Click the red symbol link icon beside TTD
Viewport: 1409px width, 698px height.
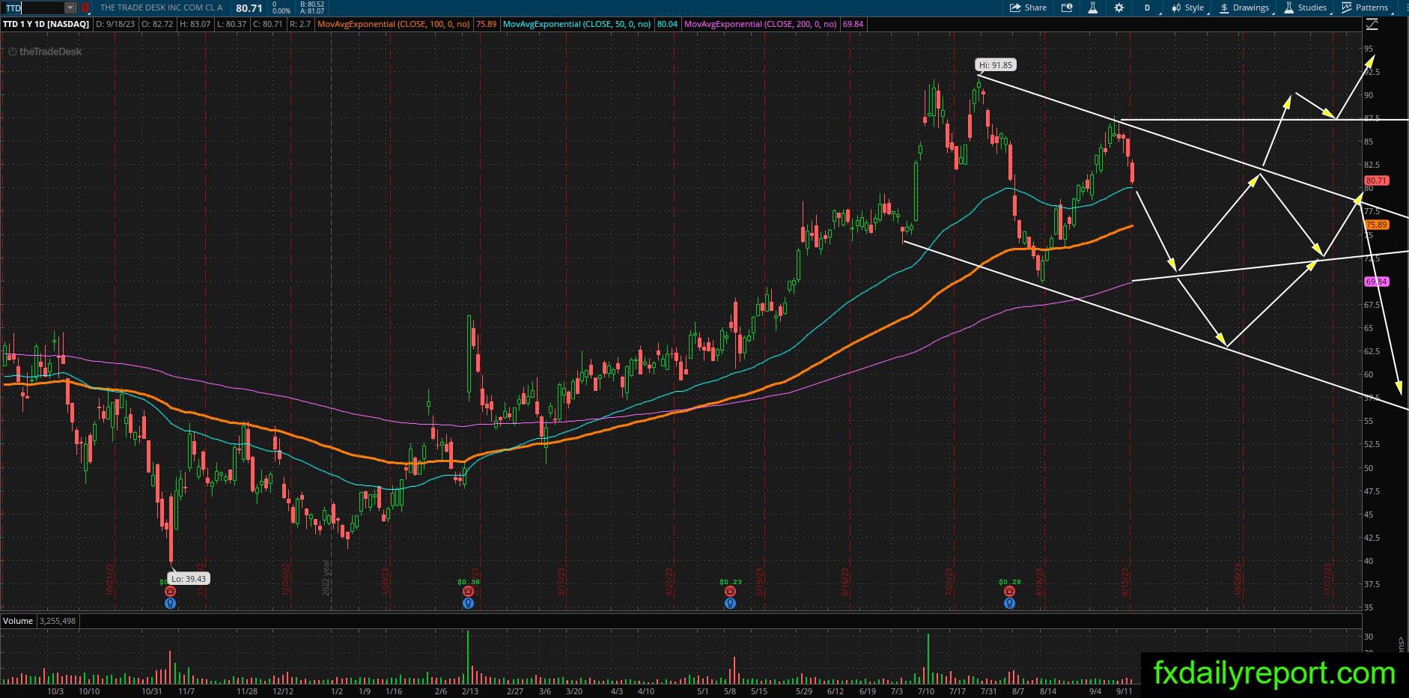(85, 8)
